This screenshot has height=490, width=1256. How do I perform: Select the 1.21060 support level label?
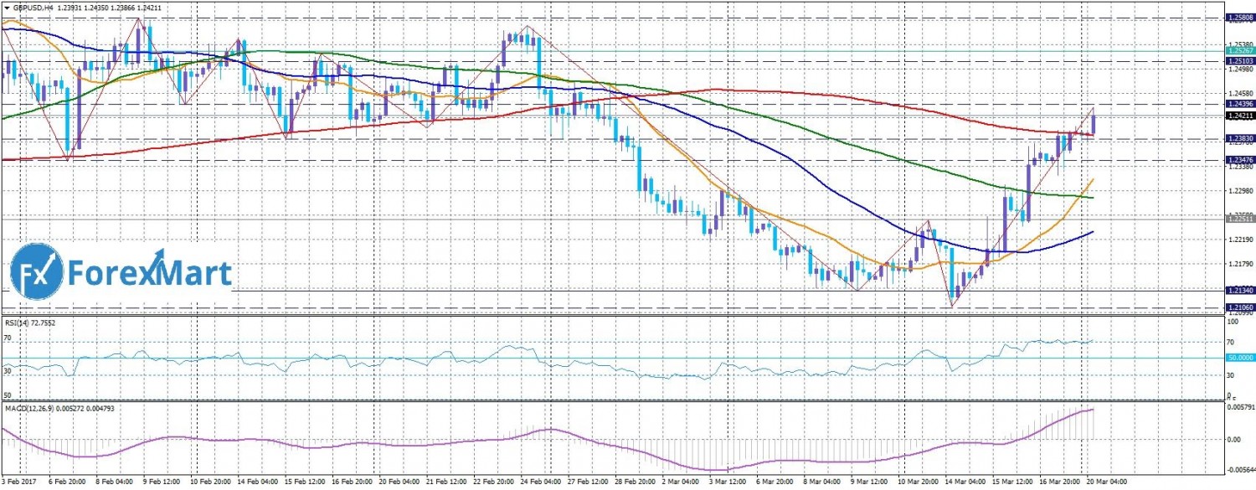[1238, 307]
